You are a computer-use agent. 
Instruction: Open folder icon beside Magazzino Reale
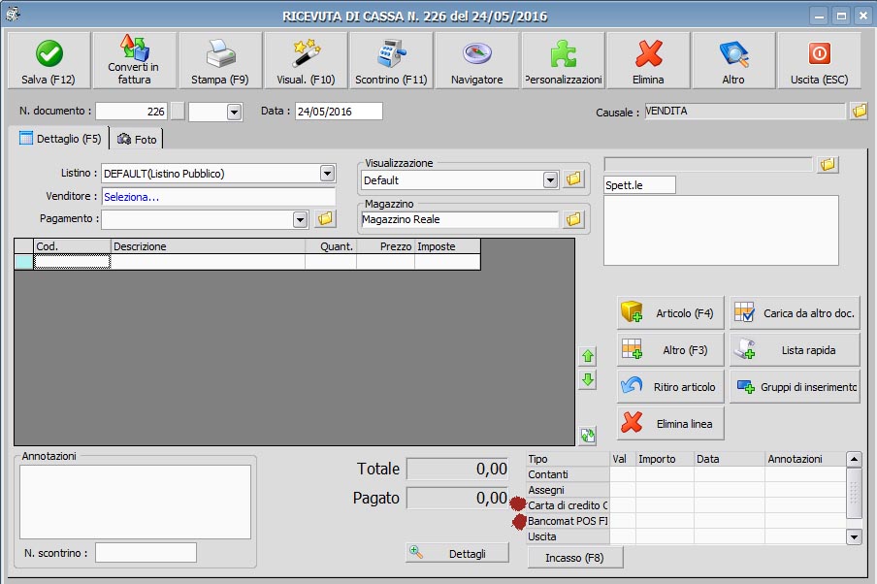(x=573, y=219)
